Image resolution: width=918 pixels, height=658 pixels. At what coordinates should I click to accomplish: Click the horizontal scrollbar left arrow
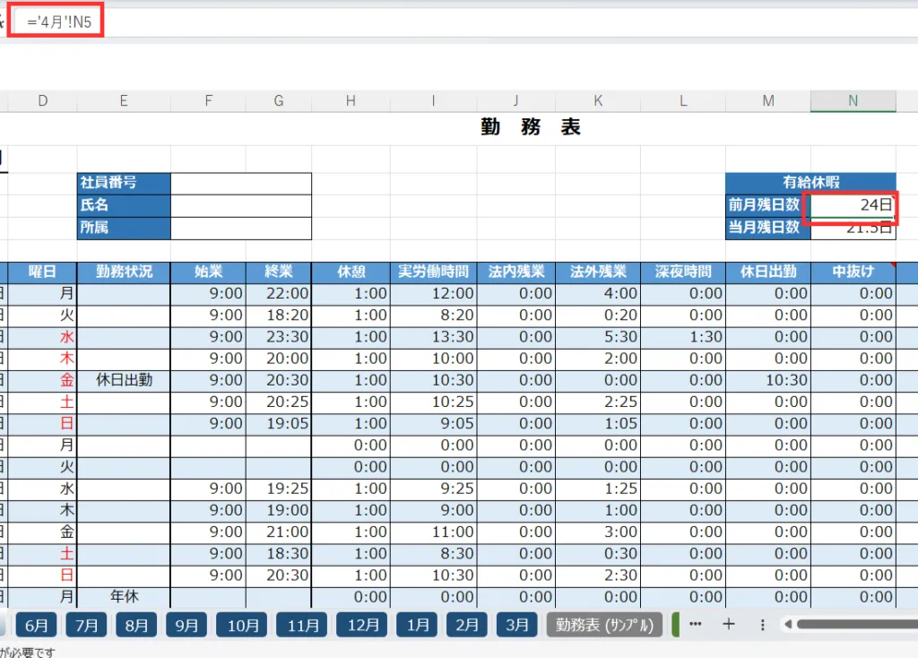click(x=787, y=625)
